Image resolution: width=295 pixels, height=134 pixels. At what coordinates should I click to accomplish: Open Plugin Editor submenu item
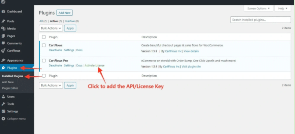tap(10, 88)
